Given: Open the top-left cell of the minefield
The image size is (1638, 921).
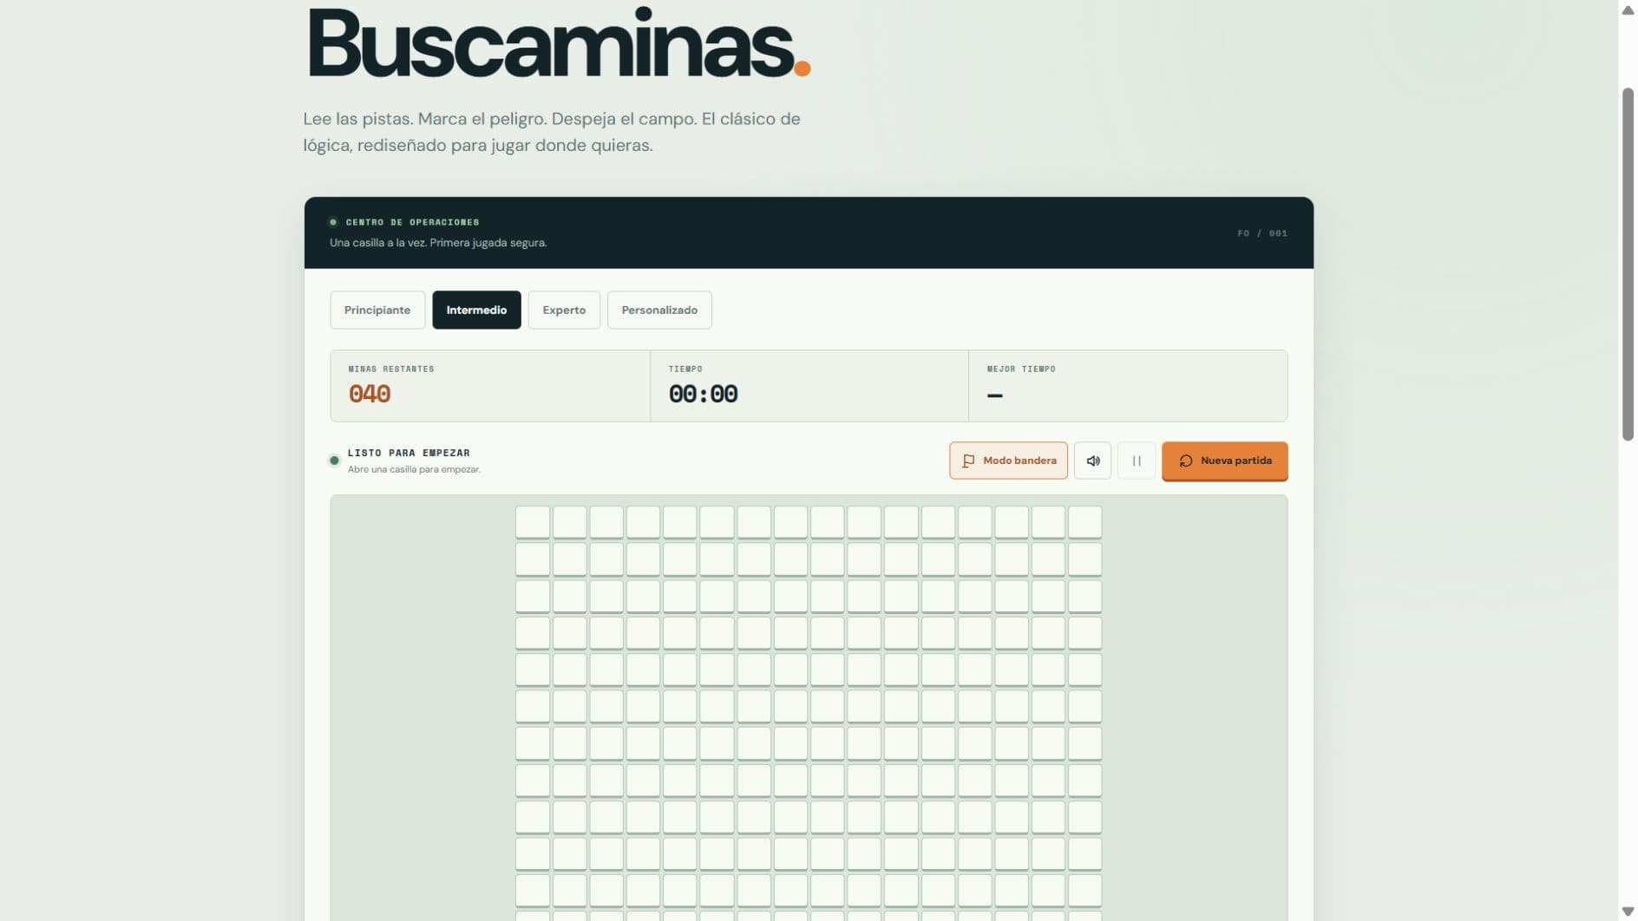Looking at the screenshot, I should coord(533,522).
